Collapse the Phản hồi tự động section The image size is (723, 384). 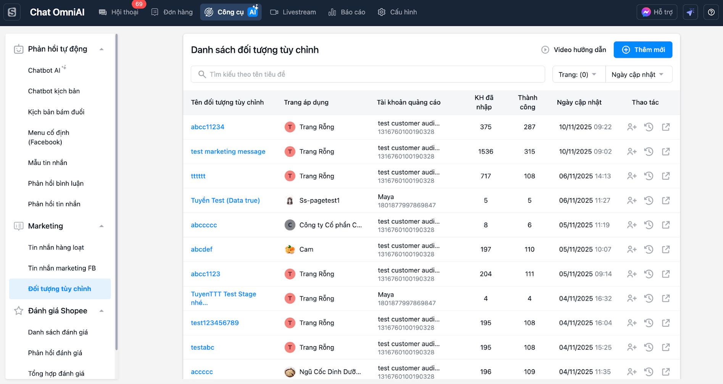(x=101, y=49)
